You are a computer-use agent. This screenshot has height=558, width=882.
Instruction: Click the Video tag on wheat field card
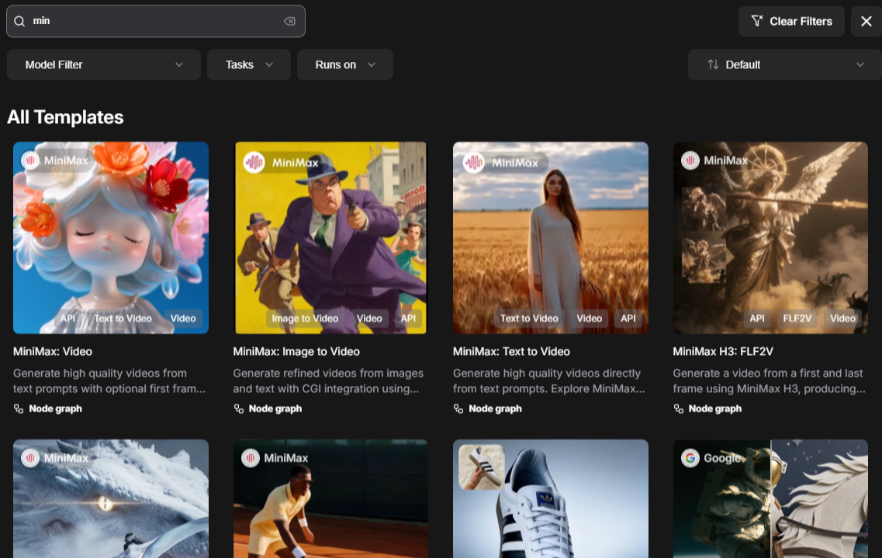590,319
